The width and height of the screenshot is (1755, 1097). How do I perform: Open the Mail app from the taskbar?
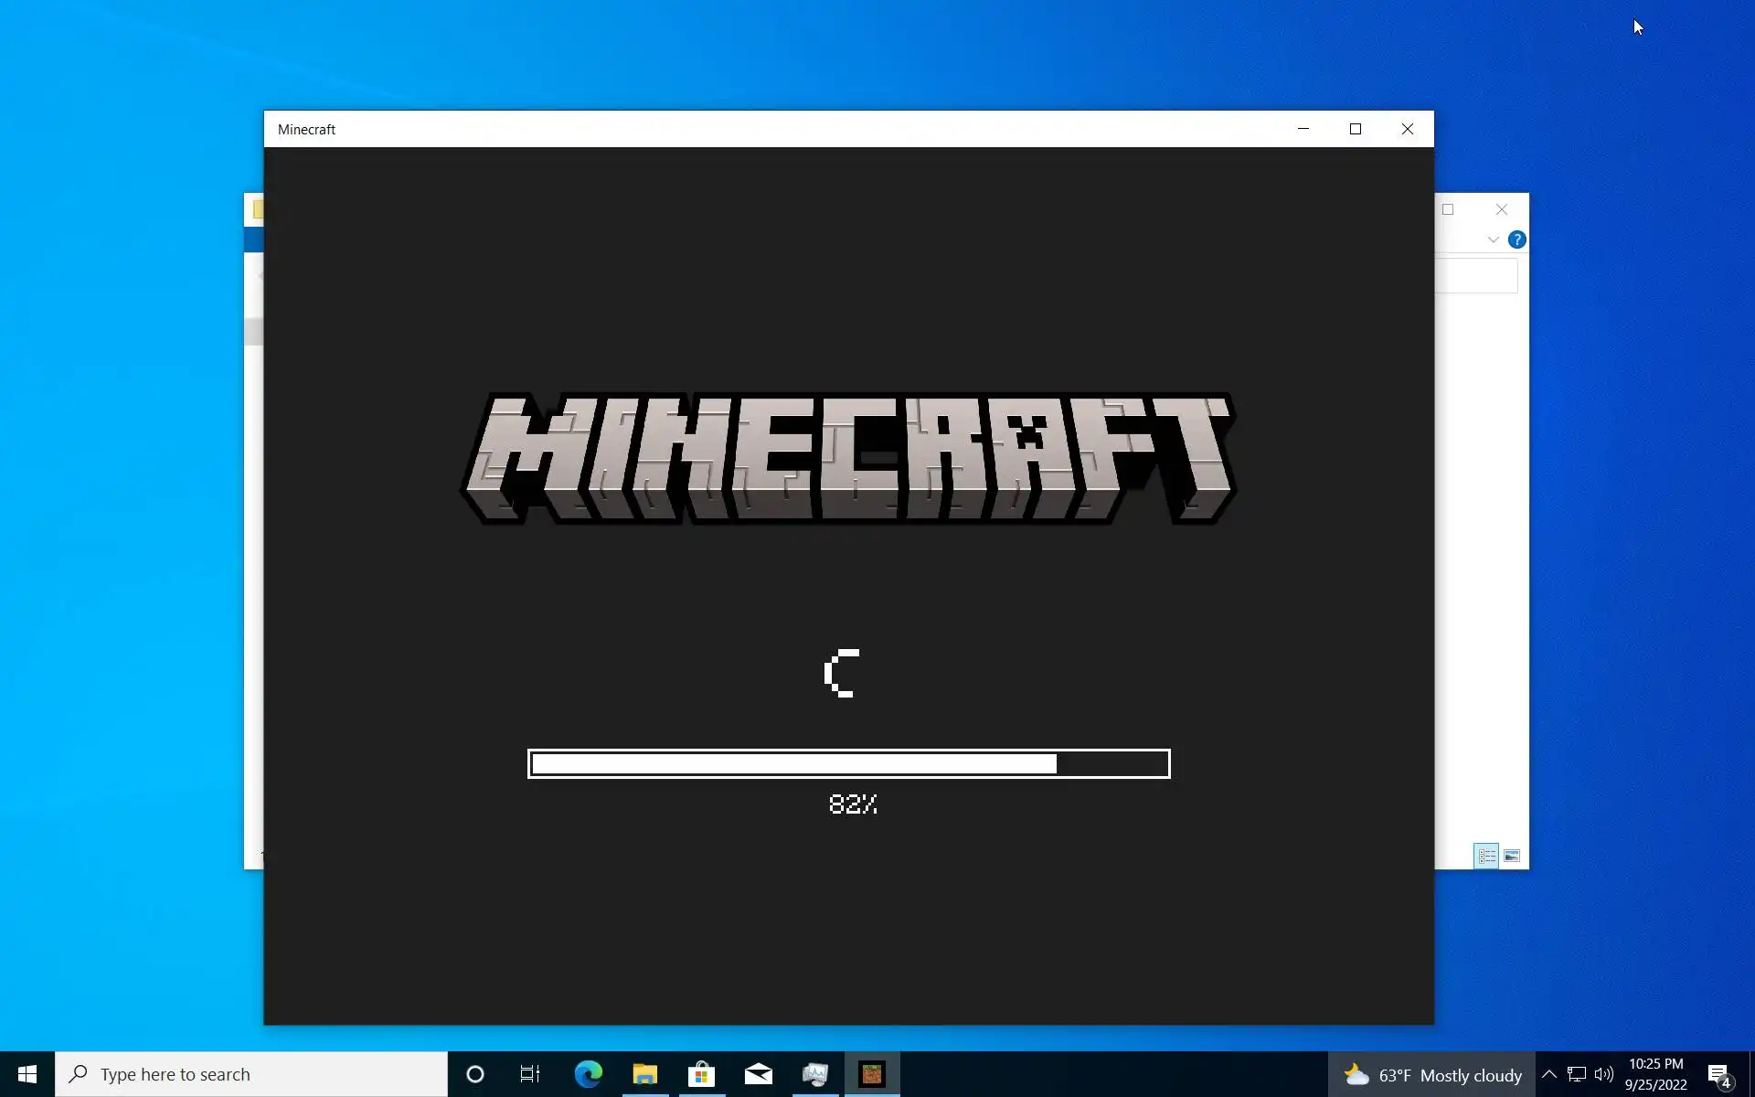(758, 1074)
